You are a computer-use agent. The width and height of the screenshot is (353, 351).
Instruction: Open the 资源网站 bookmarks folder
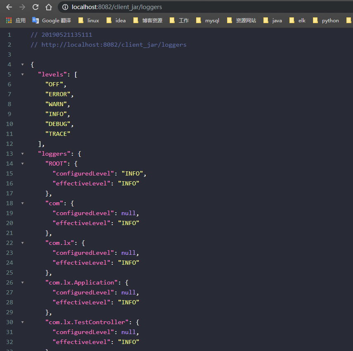(x=242, y=21)
